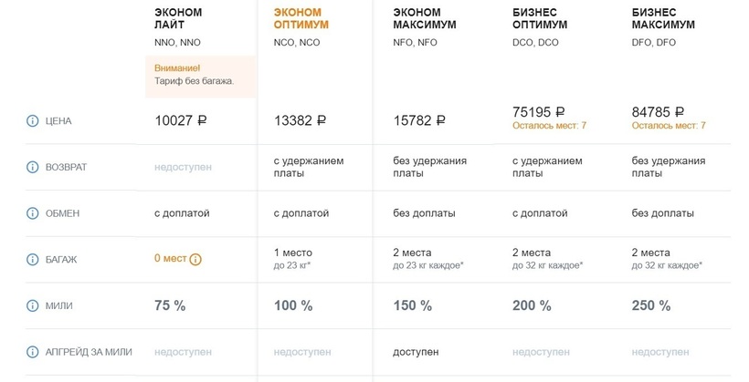This screenshot has width=749, height=382.
Task: Click доступен in upgrade row
Action: tap(416, 352)
